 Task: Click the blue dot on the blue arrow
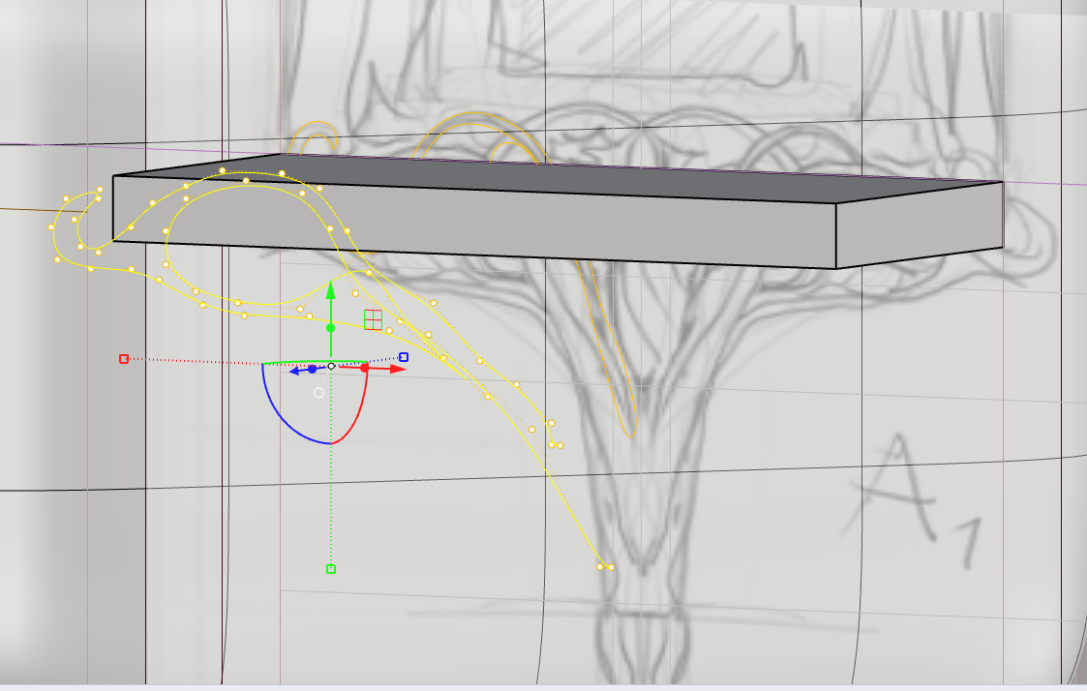click(x=312, y=370)
